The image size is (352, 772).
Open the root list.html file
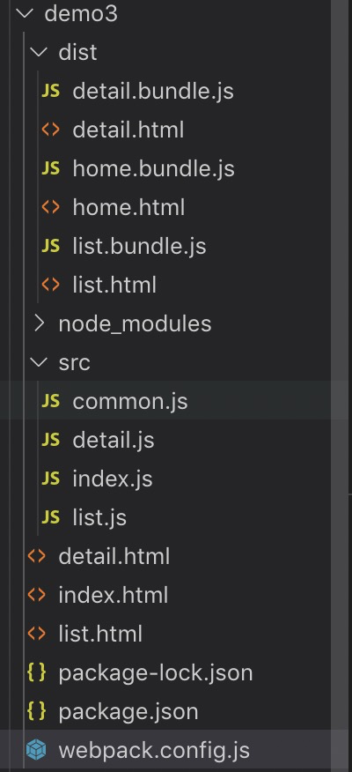coord(100,634)
